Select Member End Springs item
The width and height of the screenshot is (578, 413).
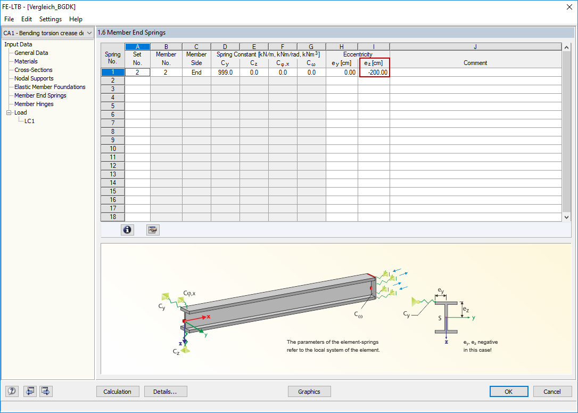coord(40,95)
